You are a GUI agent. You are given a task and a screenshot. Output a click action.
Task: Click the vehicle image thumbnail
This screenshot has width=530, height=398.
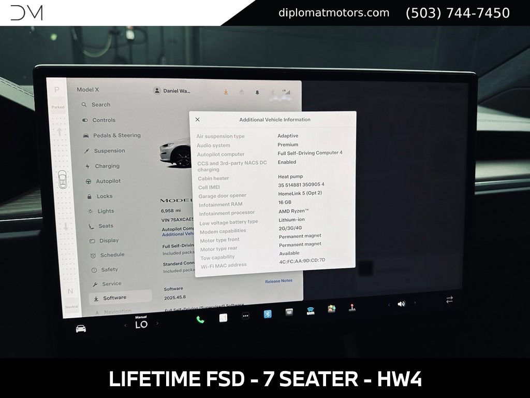point(175,153)
